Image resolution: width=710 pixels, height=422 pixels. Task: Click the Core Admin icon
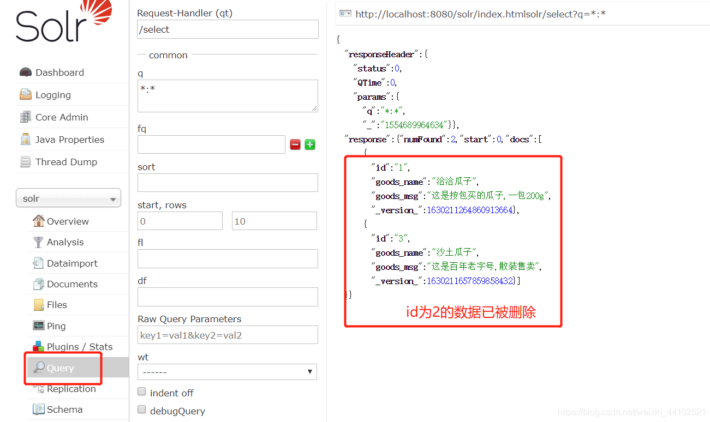(26, 117)
